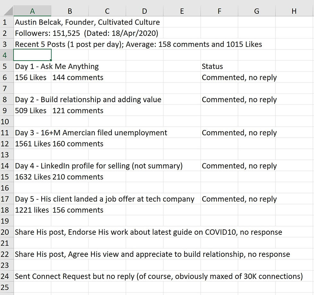Image resolution: width=314 pixels, height=295 pixels.
Task: Click cell 'Austin Belcak, Founder, Cultivated Culture'
Action: pos(87,22)
